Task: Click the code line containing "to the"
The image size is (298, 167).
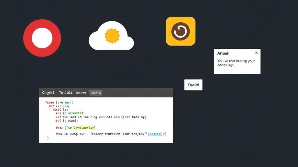Action: click(101, 117)
